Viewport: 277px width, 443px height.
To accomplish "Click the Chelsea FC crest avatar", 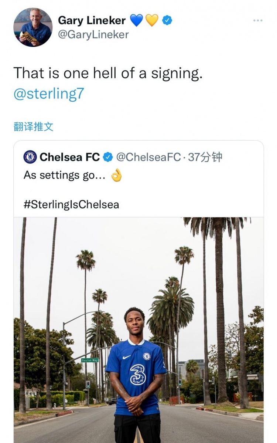I will click(30, 157).
